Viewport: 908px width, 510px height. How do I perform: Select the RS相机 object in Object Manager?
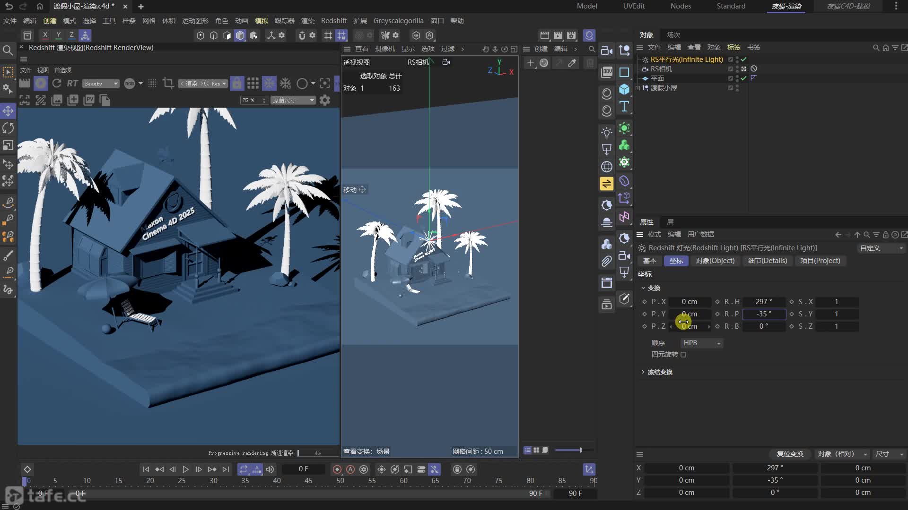click(661, 69)
